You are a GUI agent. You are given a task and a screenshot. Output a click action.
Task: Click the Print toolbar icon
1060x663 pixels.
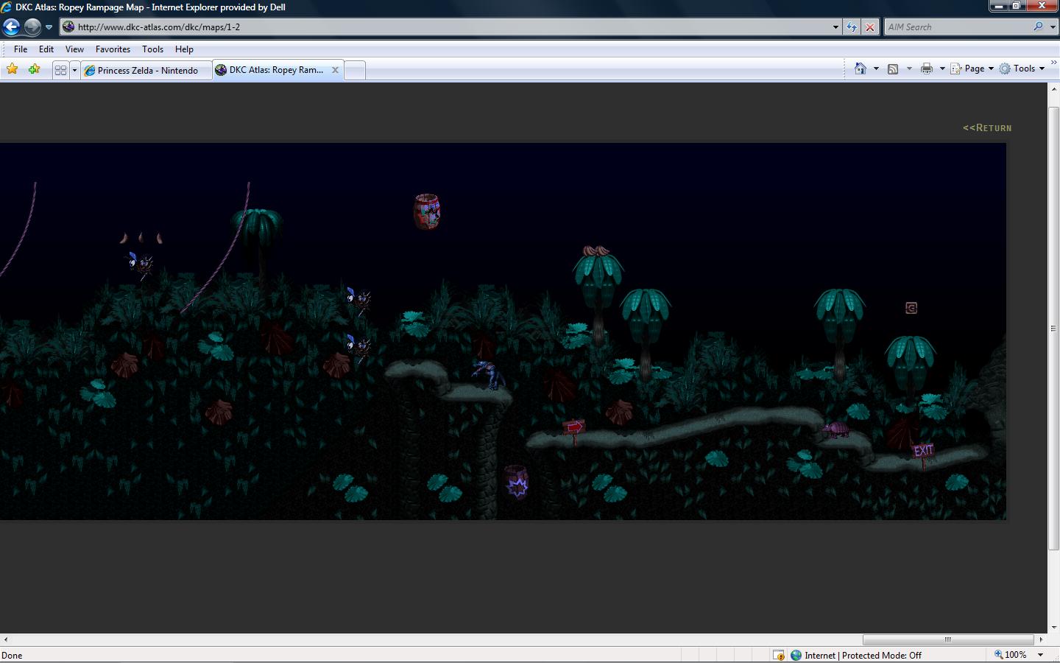(x=926, y=69)
